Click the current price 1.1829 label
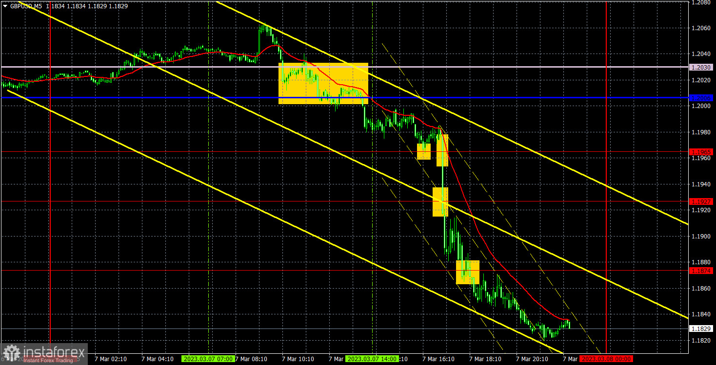This screenshot has height=365, width=716. click(701, 328)
